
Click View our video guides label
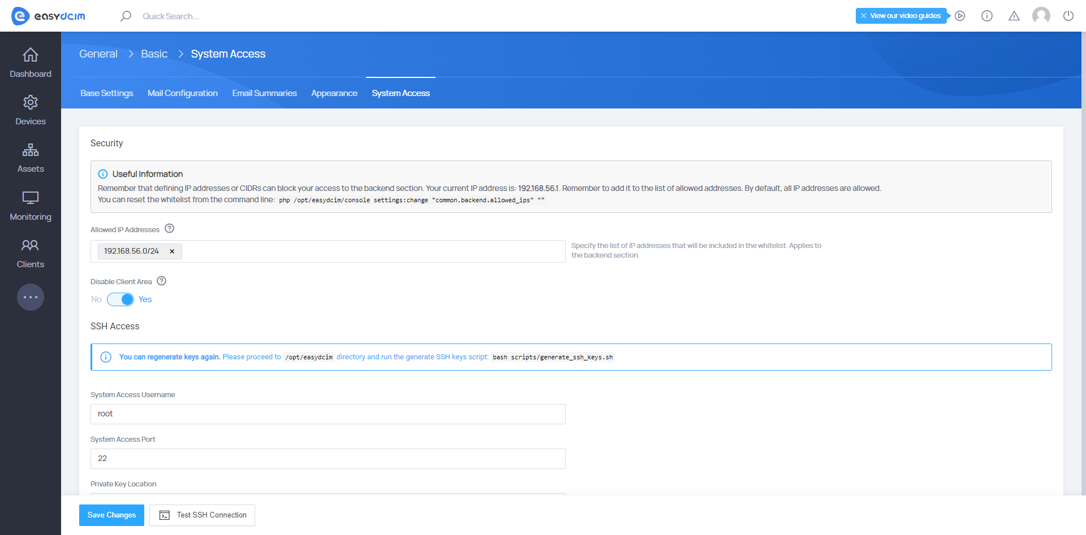pyautogui.click(x=906, y=16)
